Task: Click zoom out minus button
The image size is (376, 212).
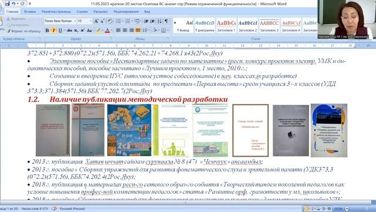Action: (347, 208)
